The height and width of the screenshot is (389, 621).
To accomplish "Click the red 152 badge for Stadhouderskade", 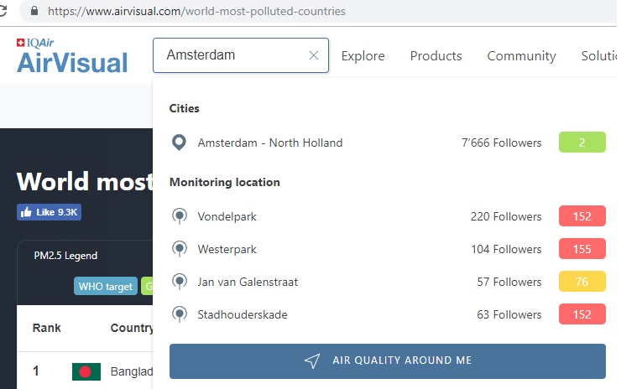I will [582, 314].
